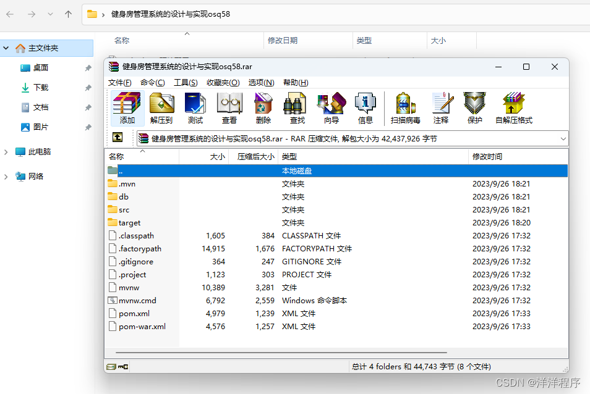Viewport: 590px width, 394px height.
Task: Sort by Packed Size (压缩后大小) column
Action: pyautogui.click(x=253, y=156)
